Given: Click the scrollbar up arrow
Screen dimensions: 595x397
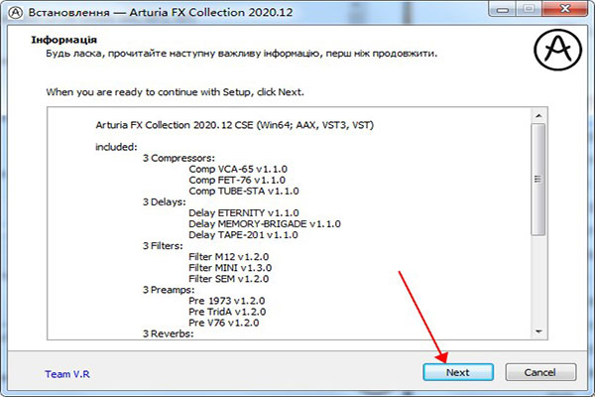Looking at the screenshot, I should (x=538, y=116).
